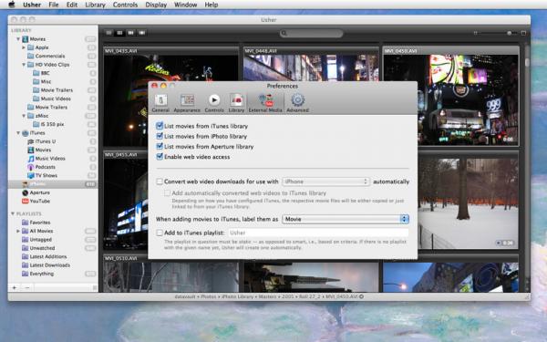Screen dimensions: 547x342
Task: Open the Help menu
Action: coord(212,5)
